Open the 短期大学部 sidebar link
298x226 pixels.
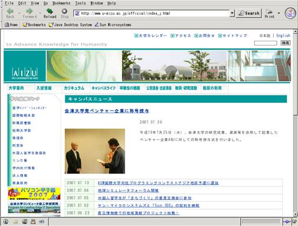point(22,130)
